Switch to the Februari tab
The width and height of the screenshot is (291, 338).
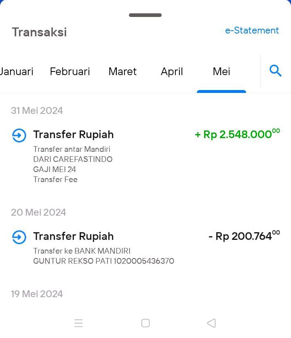coord(70,71)
